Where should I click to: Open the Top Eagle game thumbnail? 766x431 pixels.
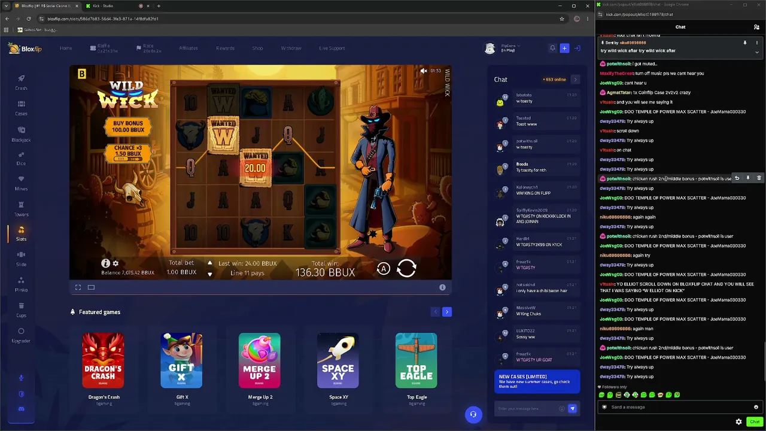417,360
